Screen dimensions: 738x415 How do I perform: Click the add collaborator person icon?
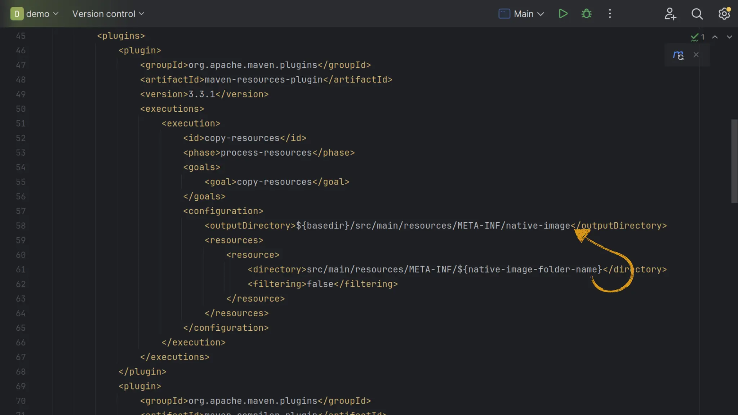[x=670, y=14]
